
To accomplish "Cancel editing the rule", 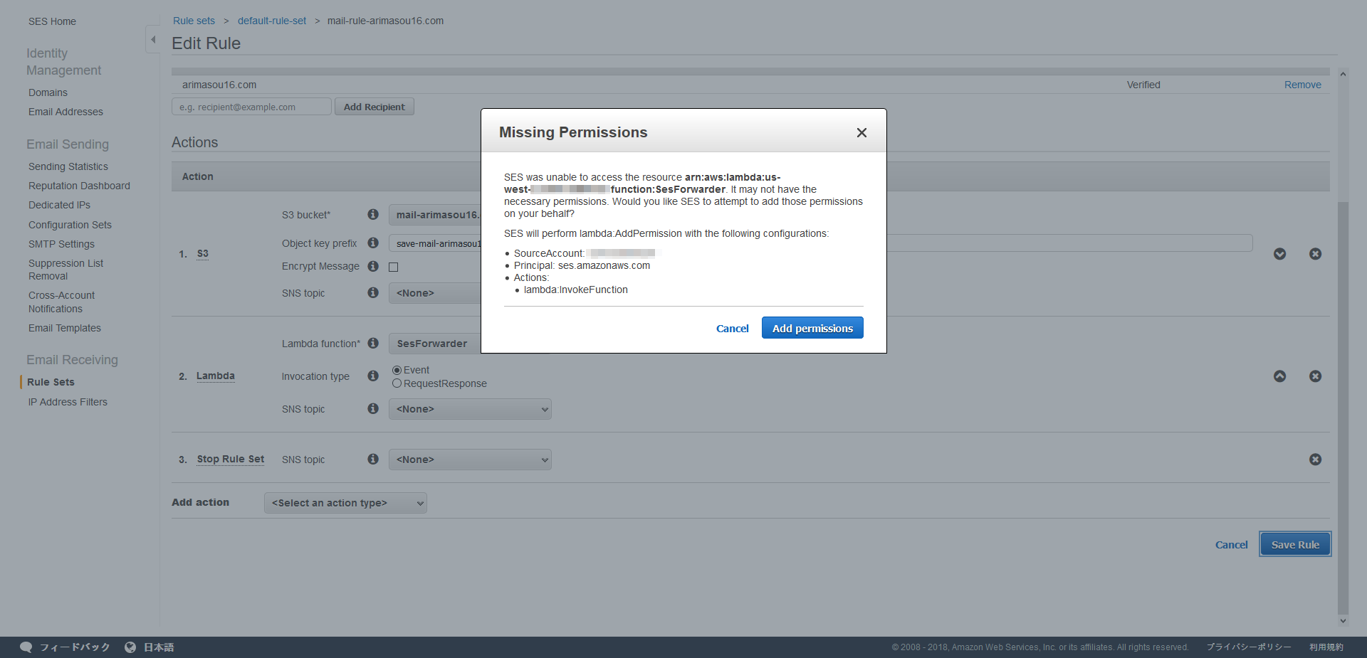I will click(x=1231, y=545).
